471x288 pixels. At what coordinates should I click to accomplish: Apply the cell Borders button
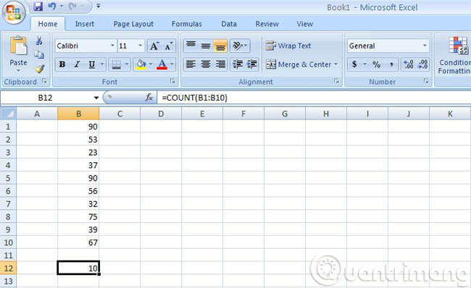[x=116, y=64]
